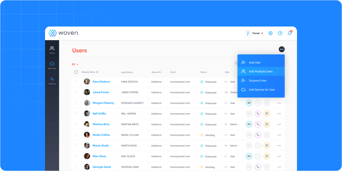The image size is (342, 171).
Task: Select the checkbox for Nadia Collins
Action: (x=76, y=135)
